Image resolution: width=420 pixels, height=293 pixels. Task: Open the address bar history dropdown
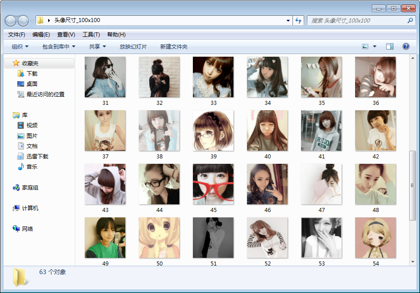[x=288, y=20]
